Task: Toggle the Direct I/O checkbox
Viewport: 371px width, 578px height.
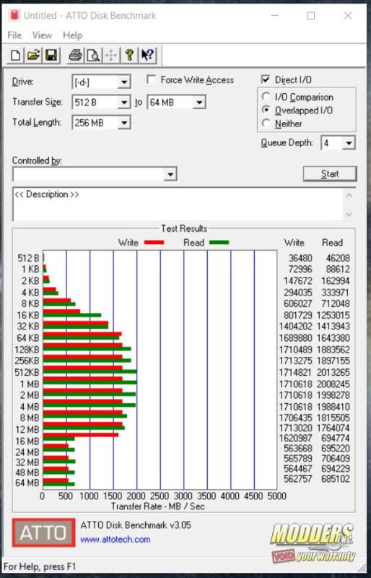Action: pos(266,79)
